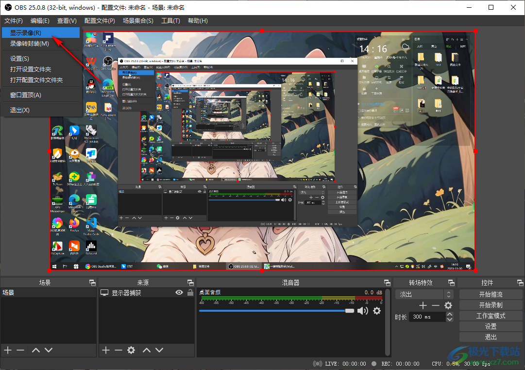Click the 桌面音频 volume slider
This screenshot has height=370, width=525.
(276, 311)
